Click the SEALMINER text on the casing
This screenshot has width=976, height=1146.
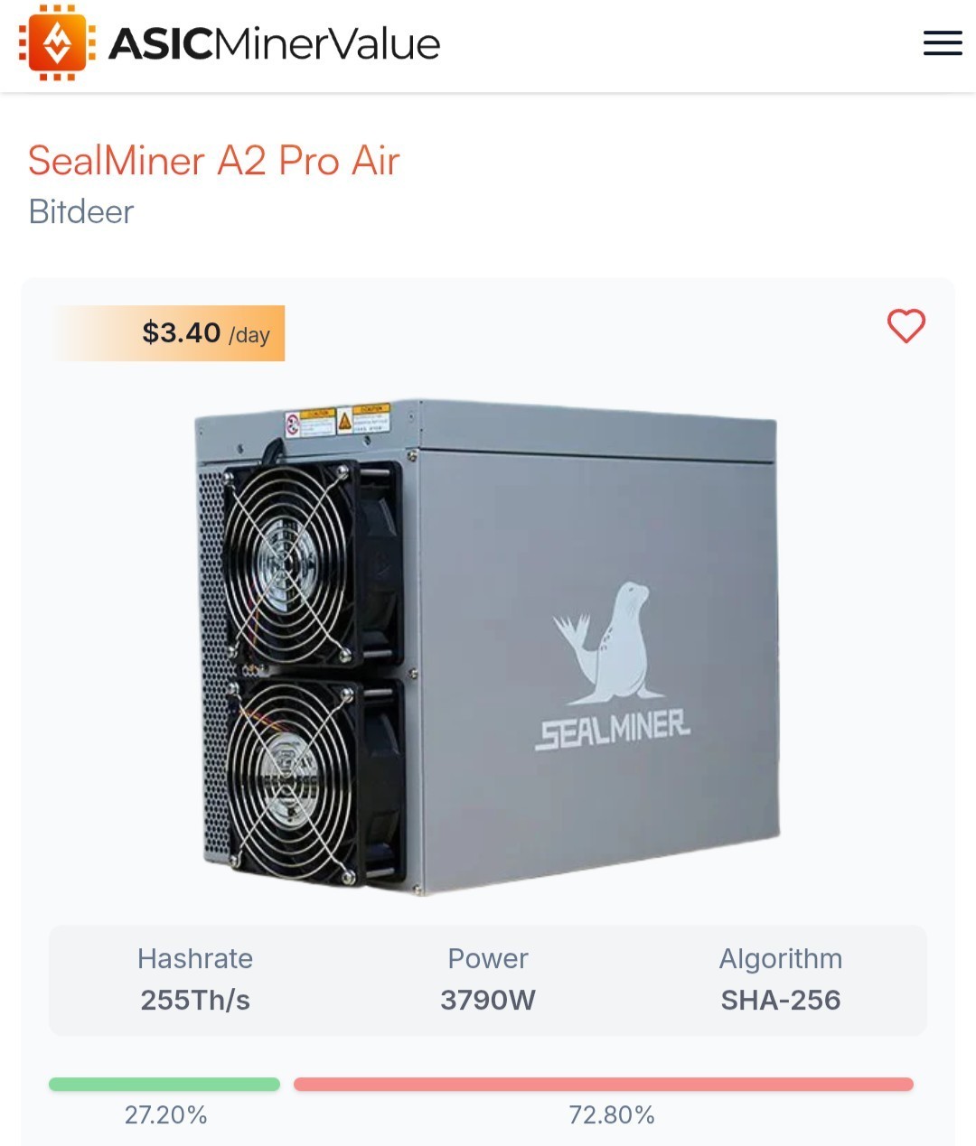[613, 730]
